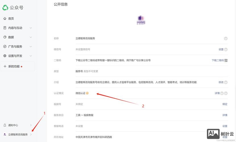This screenshot has width=236, height=142.
Task: Open 通知中心 at the sidebar bottom
Action: pos(13,125)
